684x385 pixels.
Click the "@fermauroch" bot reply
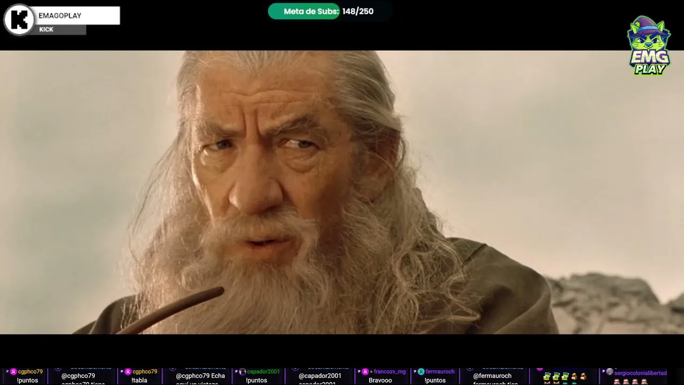tap(492, 376)
